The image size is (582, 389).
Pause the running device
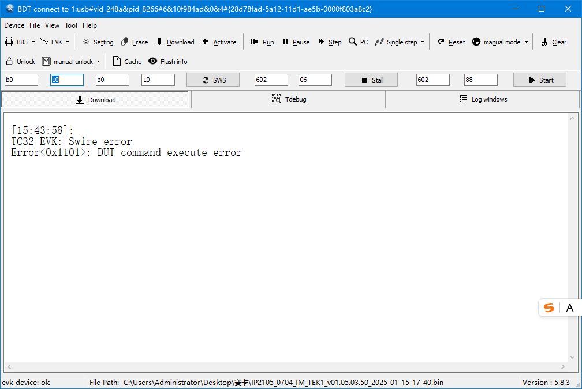pos(296,42)
